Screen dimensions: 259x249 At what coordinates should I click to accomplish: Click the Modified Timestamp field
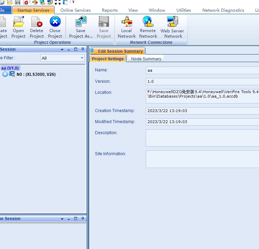[202, 122]
